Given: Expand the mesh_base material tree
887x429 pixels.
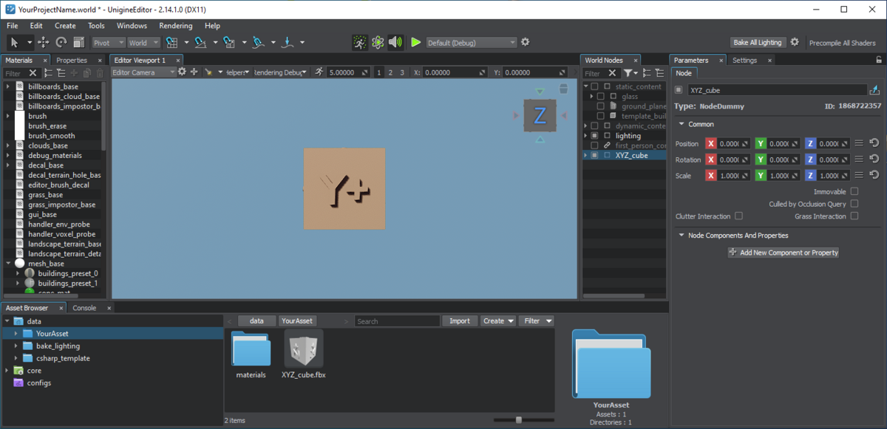Looking at the screenshot, I should point(8,264).
